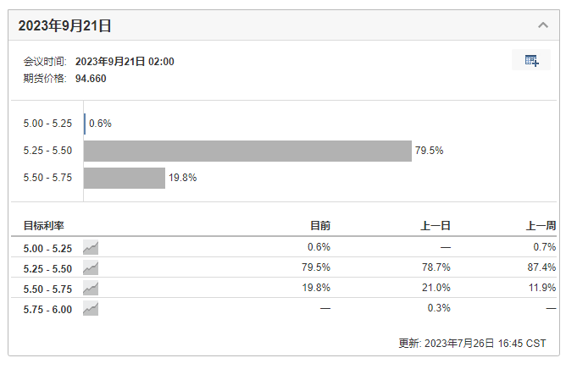Viewport: 566px width, 369px height.
Task: Open chart icon for 5.75 - 6.00 row
Action: tap(91, 309)
